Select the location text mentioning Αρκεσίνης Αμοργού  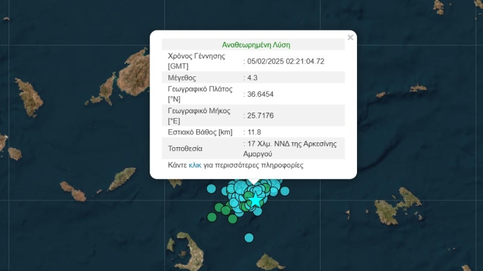(x=292, y=148)
